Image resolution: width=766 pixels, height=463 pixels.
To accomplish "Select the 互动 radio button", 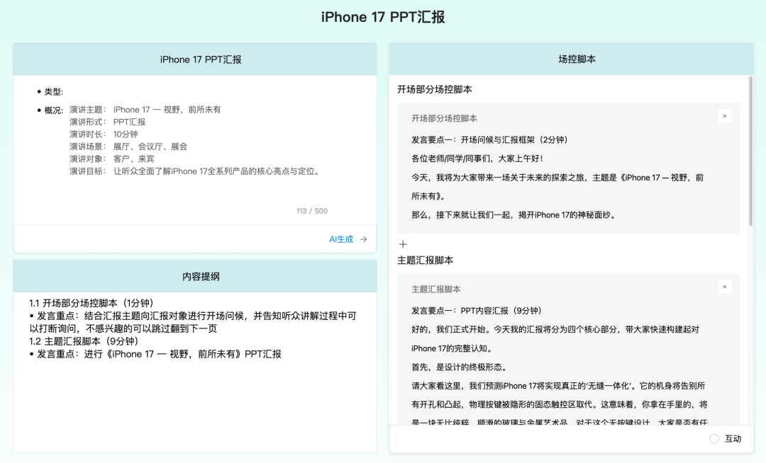I will click(x=714, y=439).
